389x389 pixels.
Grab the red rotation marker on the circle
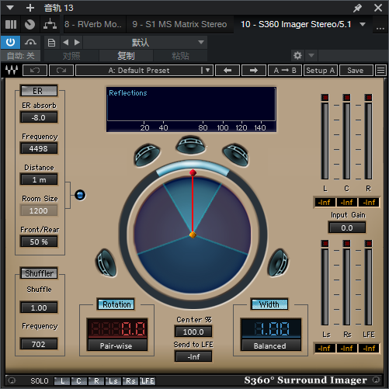pyautogui.click(x=193, y=172)
